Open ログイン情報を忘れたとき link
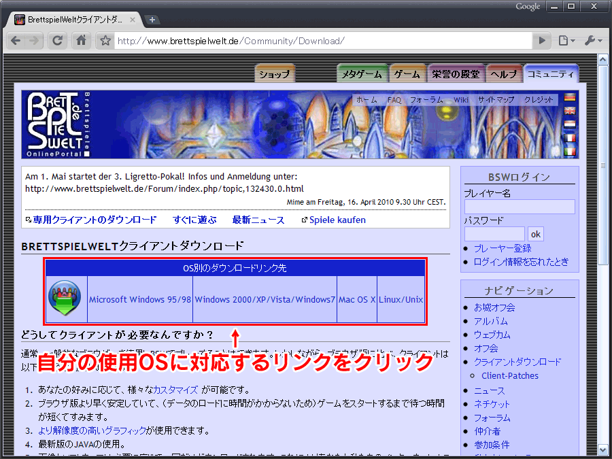Image resolution: width=612 pixels, height=459 pixels. coord(521,262)
